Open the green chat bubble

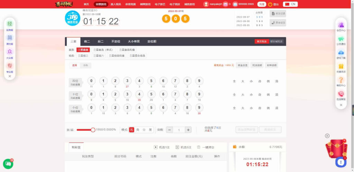(8, 164)
